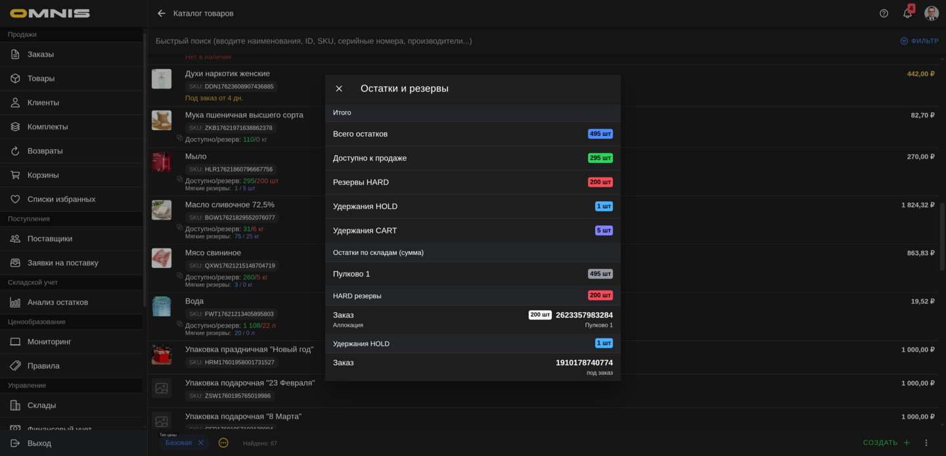
Task: Open the notifications bell with 4 alerts
Action: click(907, 13)
